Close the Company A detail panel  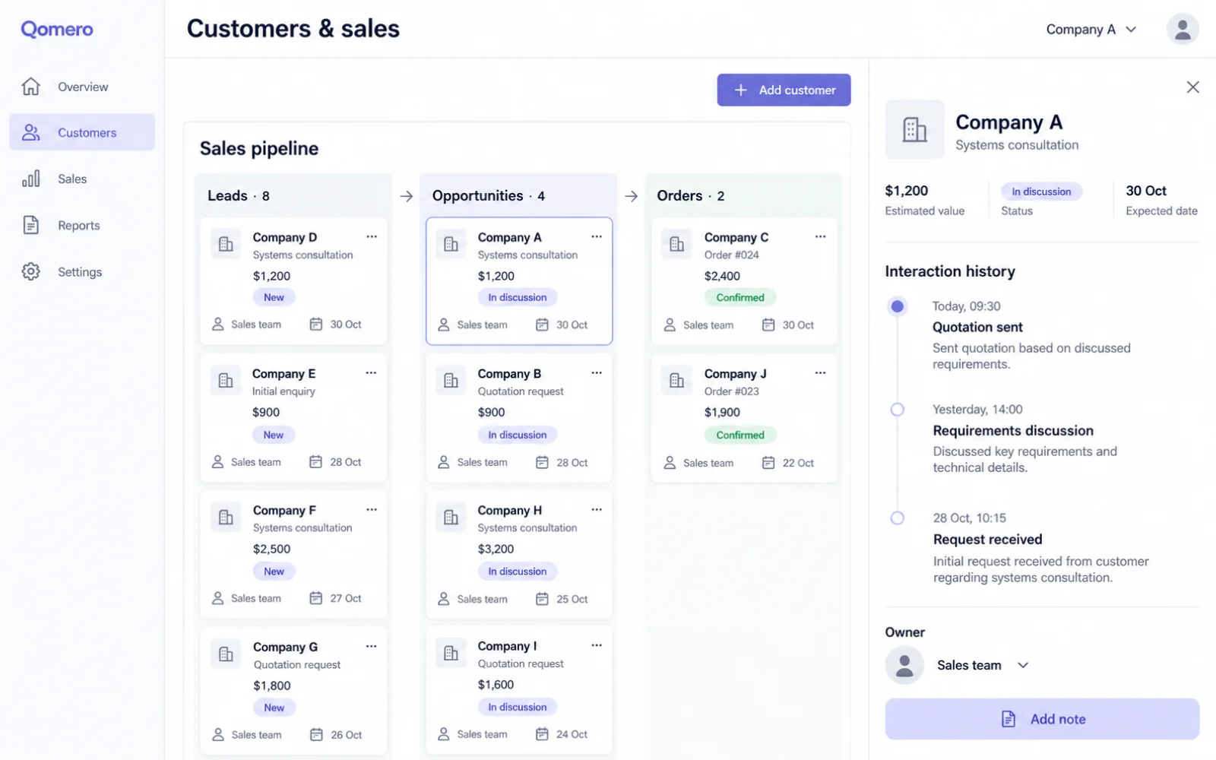pyautogui.click(x=1192, y=87)
